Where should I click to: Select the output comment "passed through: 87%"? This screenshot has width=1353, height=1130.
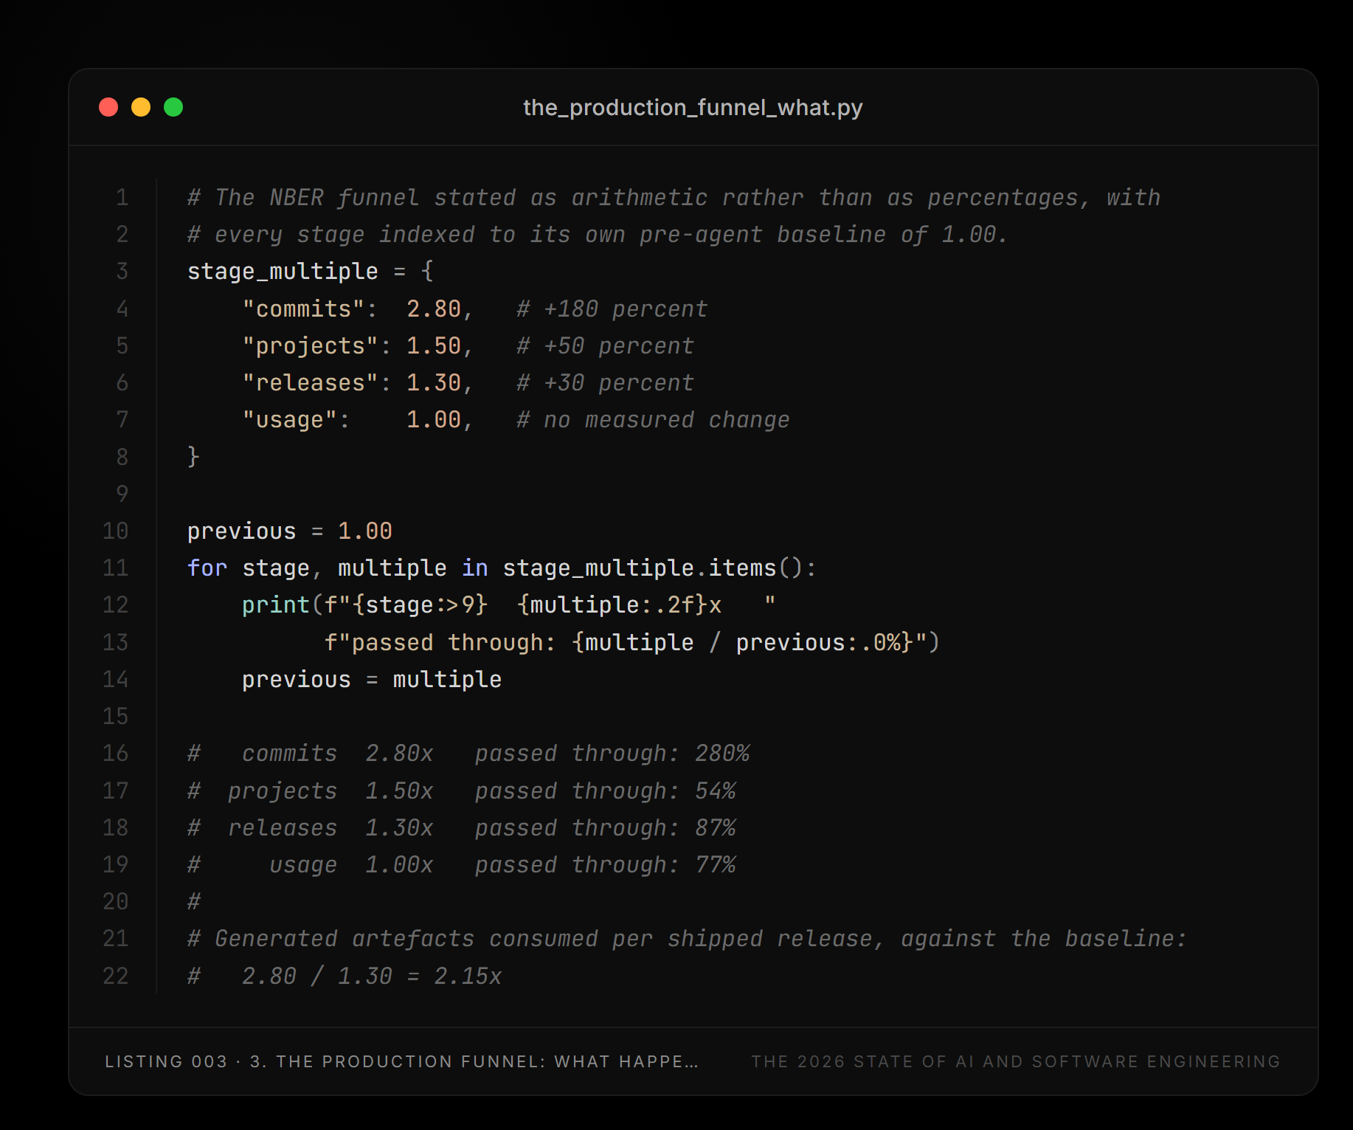[x=606, y=827]
